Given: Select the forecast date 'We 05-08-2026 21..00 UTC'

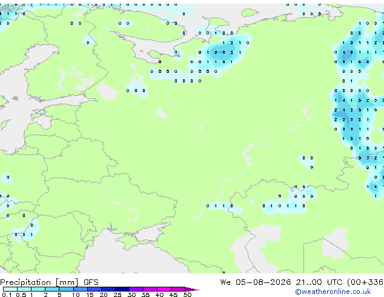Looking at the screenshot, I should click(281, 282).
